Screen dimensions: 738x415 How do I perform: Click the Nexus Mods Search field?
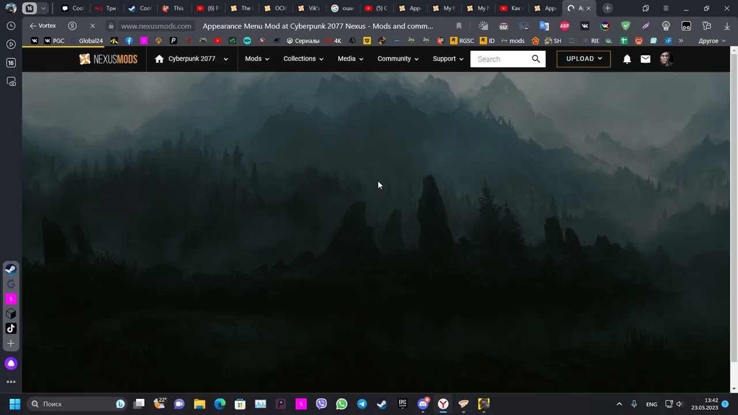(x=500, y=59)
